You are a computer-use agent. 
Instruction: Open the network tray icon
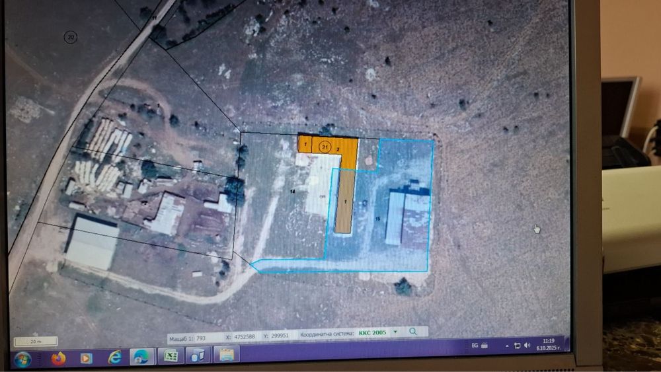[x=518, y=346]
